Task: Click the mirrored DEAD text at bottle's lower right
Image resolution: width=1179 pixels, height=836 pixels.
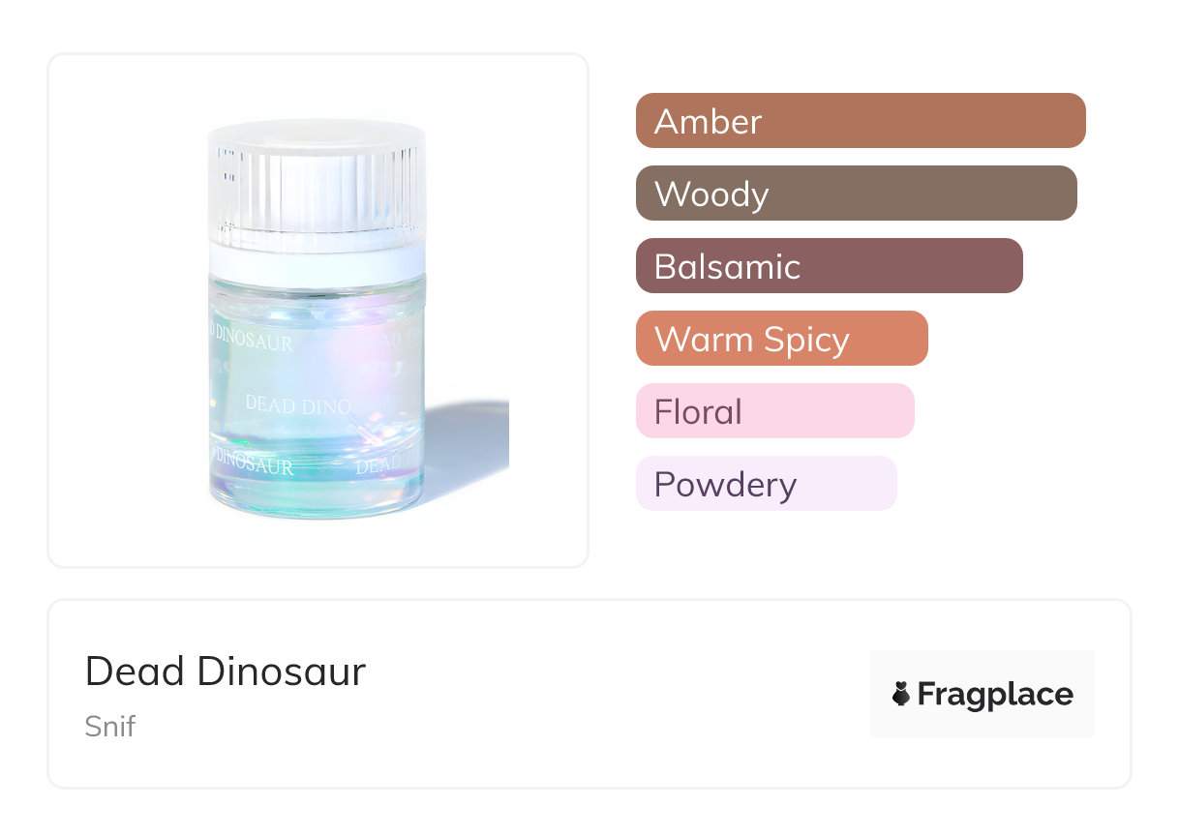Action: 378,465
